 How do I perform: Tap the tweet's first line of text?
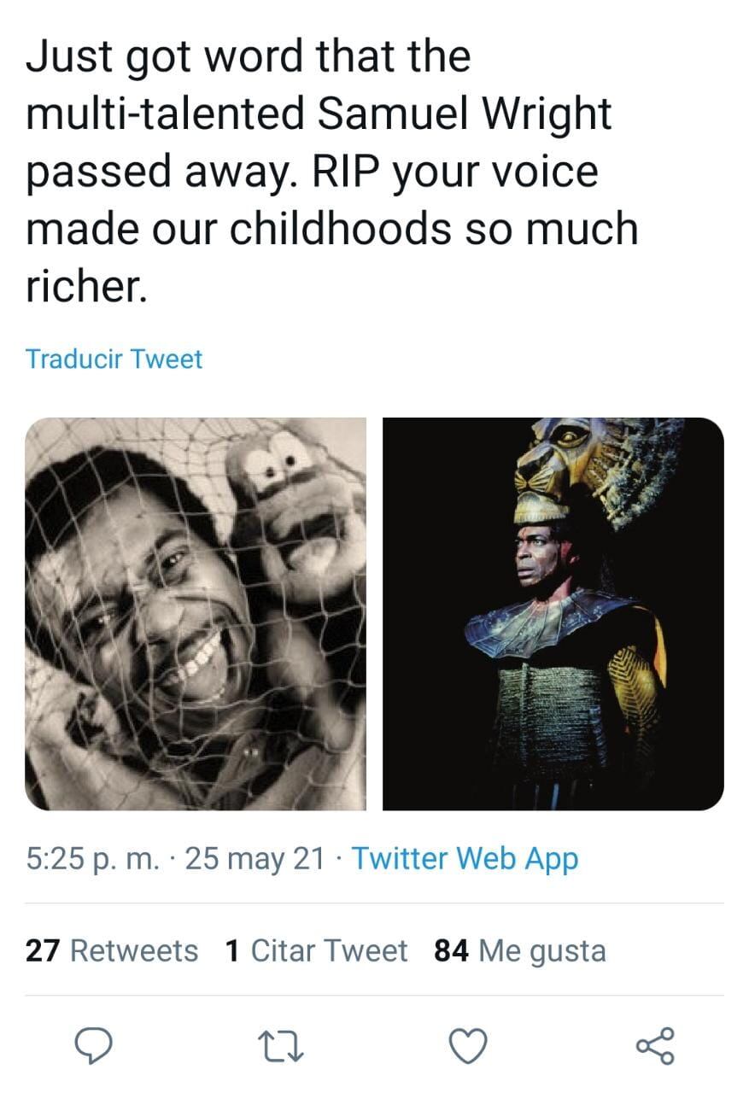(x=248, y=56)
